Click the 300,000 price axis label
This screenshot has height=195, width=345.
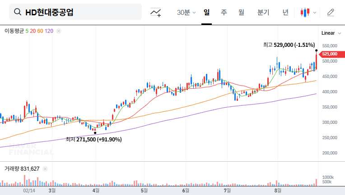330,122
